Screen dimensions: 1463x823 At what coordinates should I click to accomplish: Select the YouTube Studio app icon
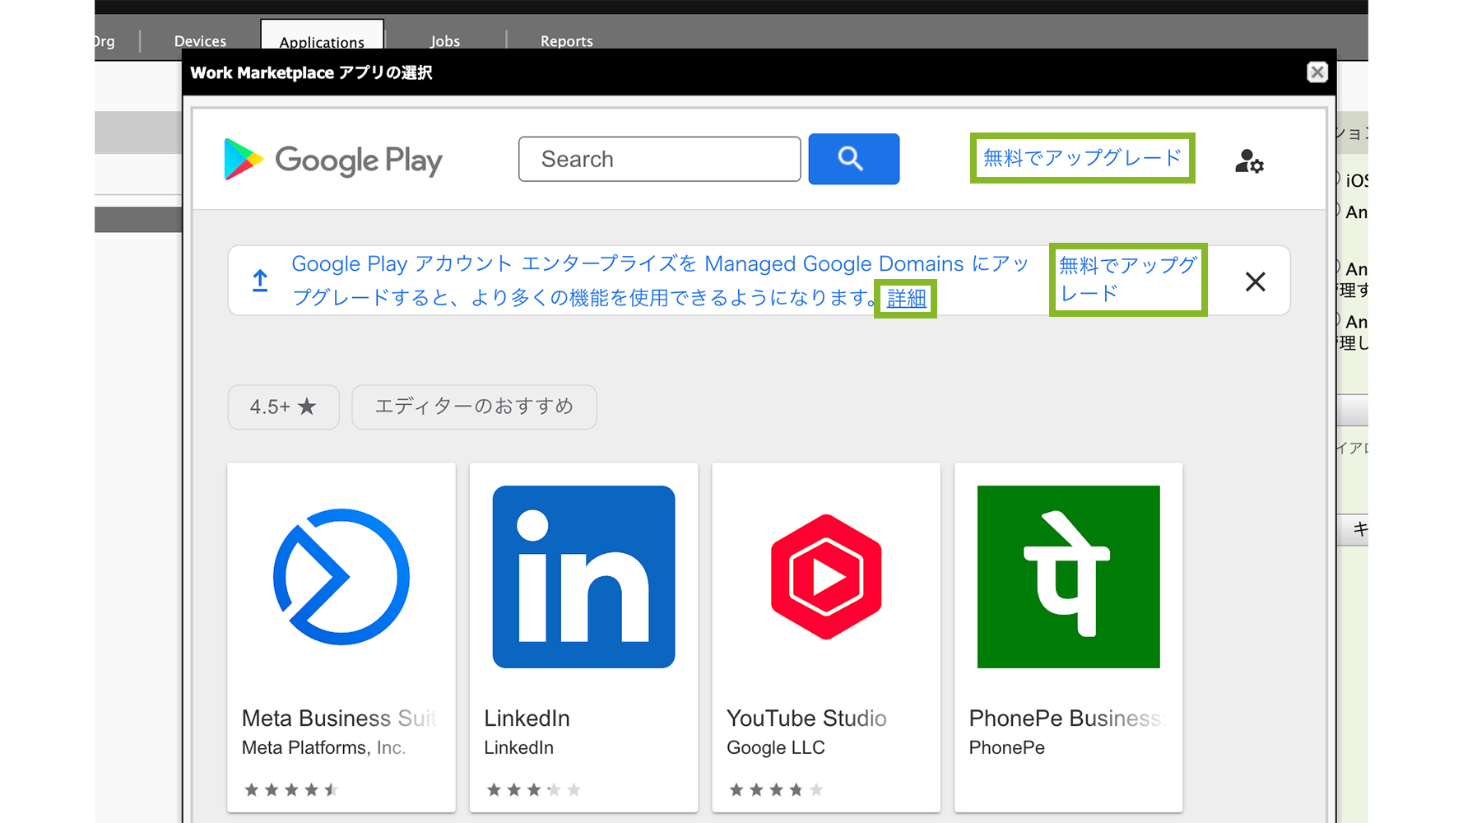(x=826, y=577)
